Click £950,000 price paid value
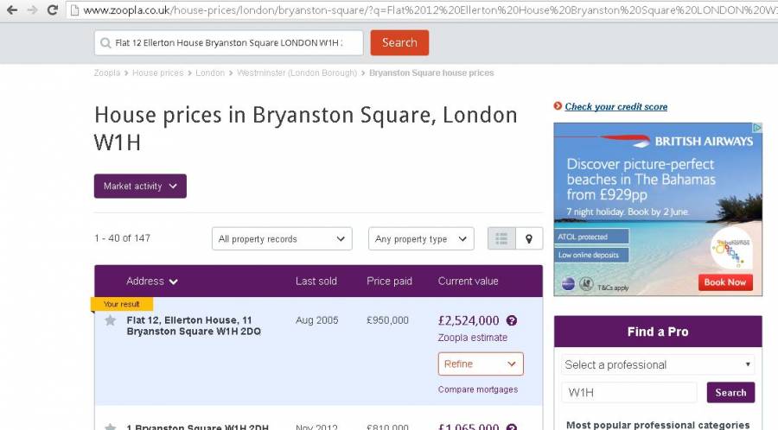 pos(387,320)
